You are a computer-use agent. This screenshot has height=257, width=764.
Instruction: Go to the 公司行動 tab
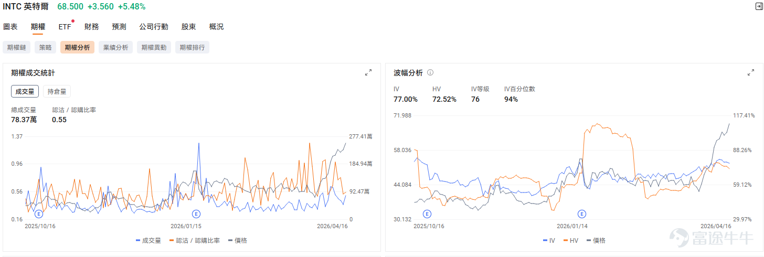pyautogui.click(x=154, y=27)
